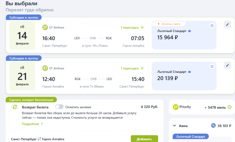Edit the February 21 return flight

click(x=227, y=65)
